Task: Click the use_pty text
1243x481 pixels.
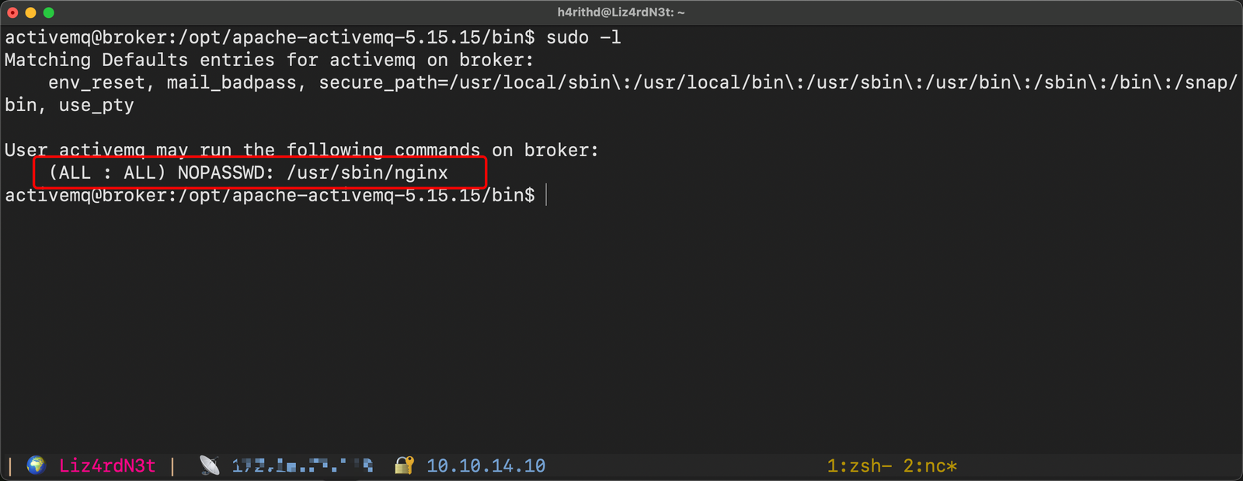Action: click(x=96, y=105)
